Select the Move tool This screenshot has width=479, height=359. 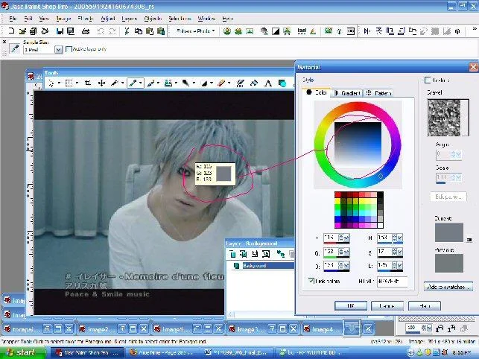click(x=101, y=83)
